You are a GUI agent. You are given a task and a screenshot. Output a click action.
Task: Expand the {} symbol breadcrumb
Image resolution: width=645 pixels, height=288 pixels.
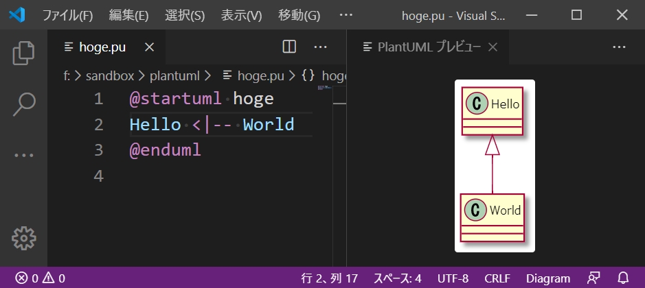pyautogui.click(x=324, y=76)
